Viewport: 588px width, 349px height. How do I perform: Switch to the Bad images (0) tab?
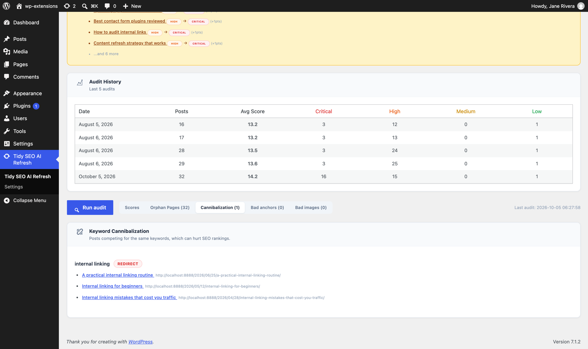coord(311,208)
